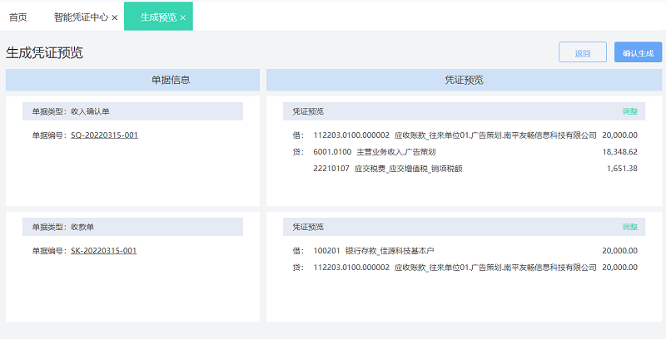Image resolution: width=666 pixels, height=339 pixels.
Task: Click amount 1,651.38
Action: (x=622, y=168)
